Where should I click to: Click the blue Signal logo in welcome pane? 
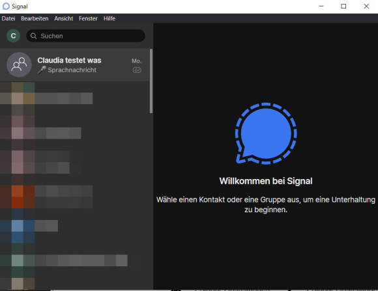pos(266,133)
